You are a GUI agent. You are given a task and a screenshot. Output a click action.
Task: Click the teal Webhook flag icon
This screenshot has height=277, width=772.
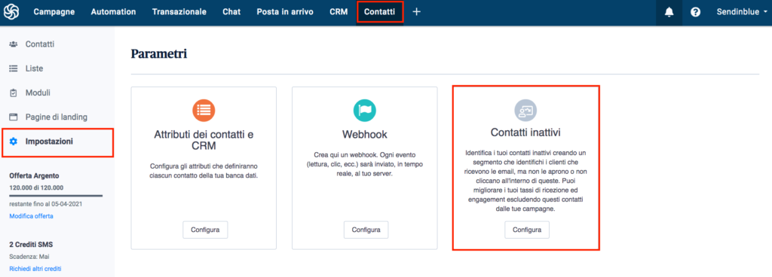point(364,111)
